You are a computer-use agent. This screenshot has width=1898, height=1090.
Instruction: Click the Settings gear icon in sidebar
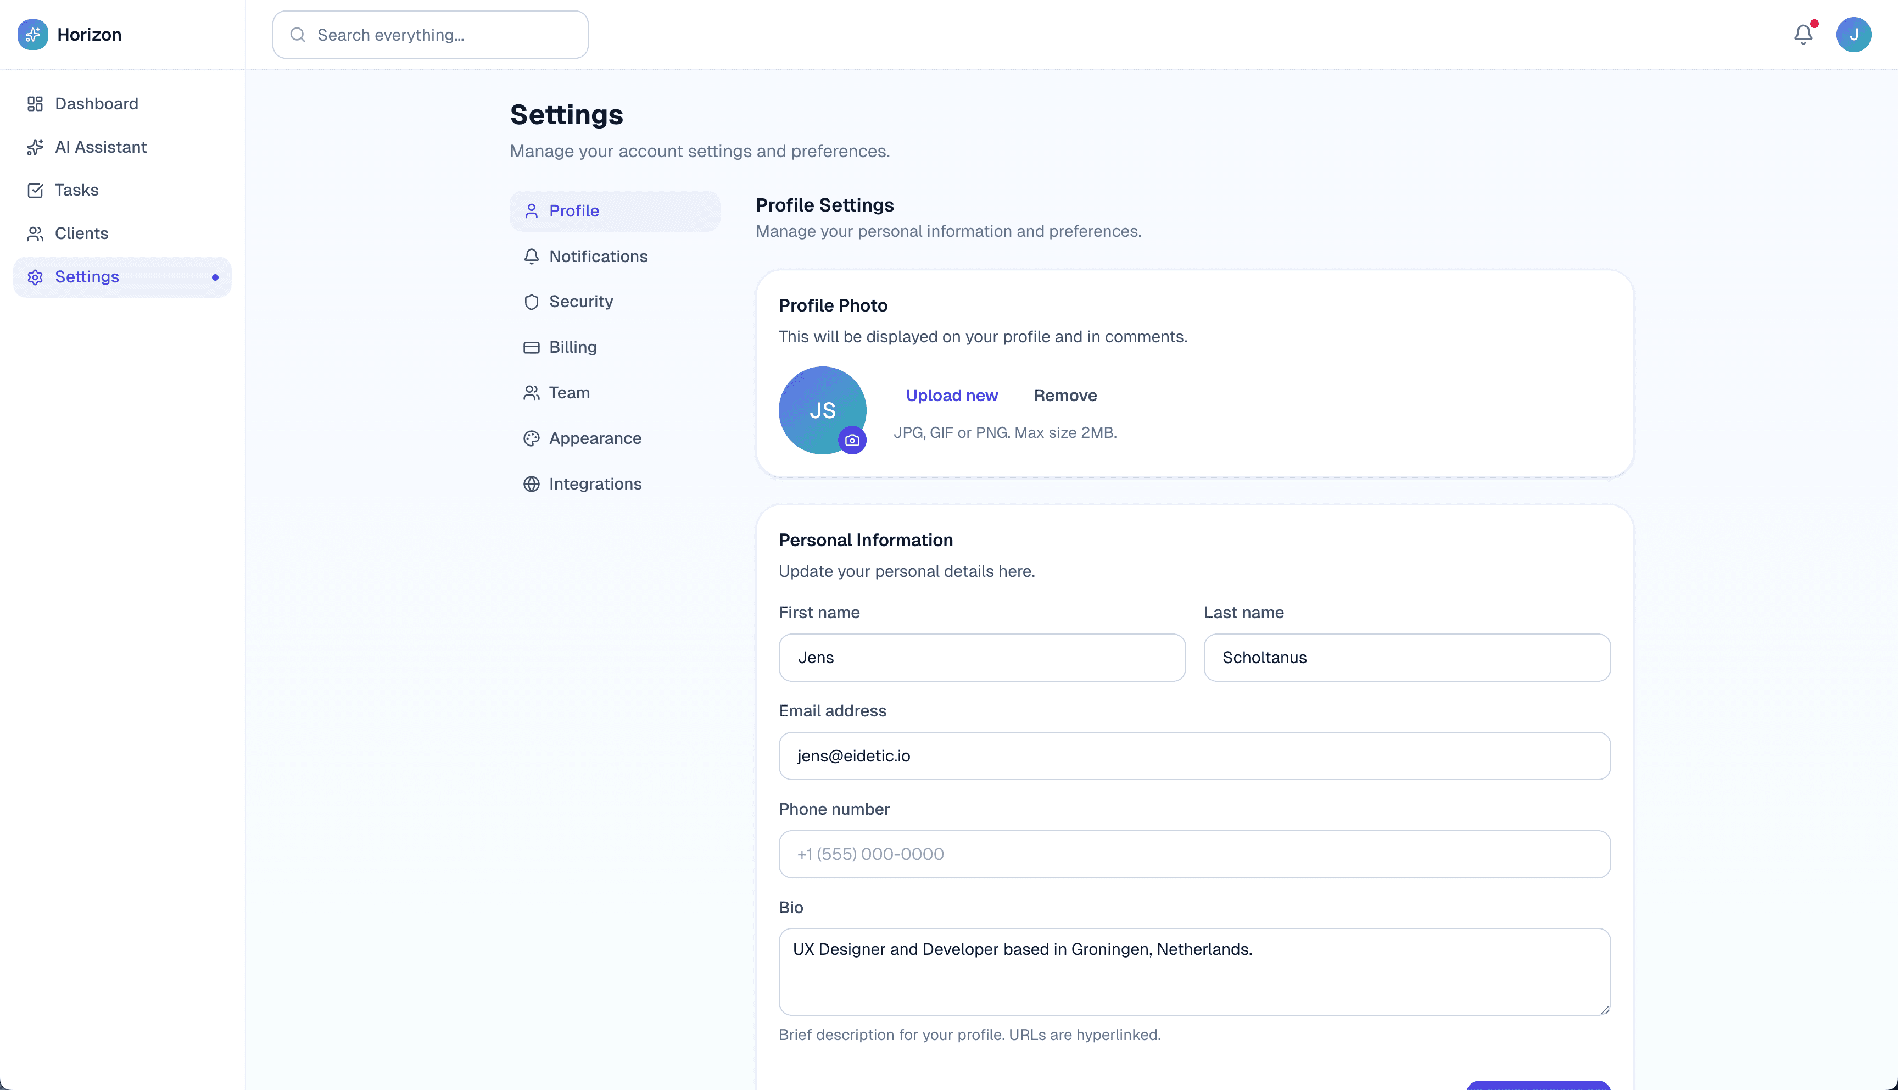tap(35, 277)
